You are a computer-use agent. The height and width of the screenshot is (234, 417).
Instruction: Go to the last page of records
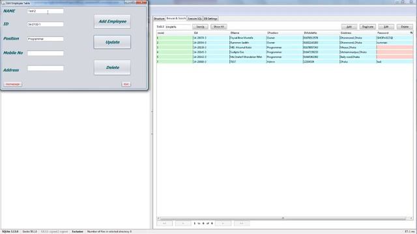tap(242, 224)
